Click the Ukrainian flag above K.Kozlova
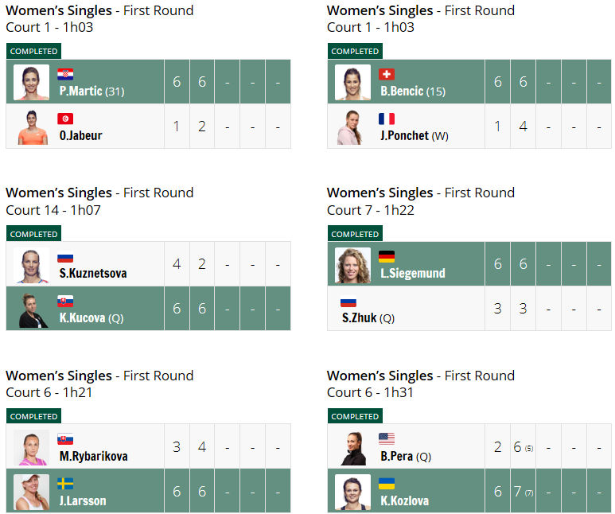This screenshot has width=615, height=514. tap(387, 484)
